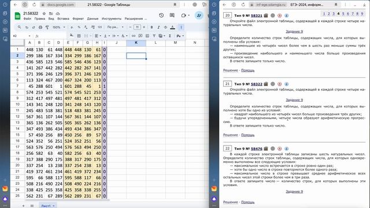The height and width of the screenshot is (208, 370).
Task: Open the functions sigma button
Action: pos(169,36)
